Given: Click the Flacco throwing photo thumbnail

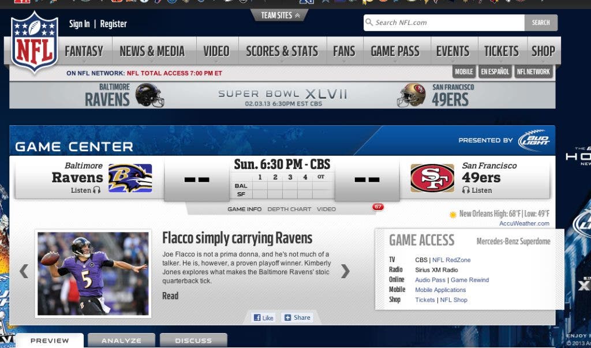Looking at the screenshot, I should [93, 274].
